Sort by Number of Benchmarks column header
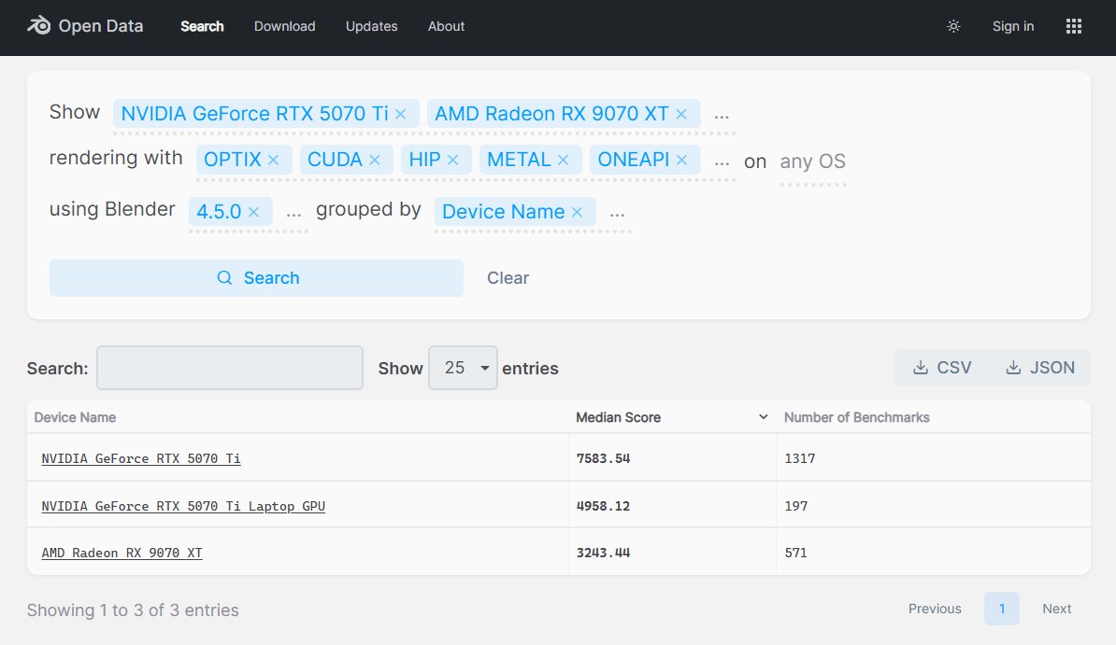The height and width of the screenshot is (645, 1116). [856, 417]
